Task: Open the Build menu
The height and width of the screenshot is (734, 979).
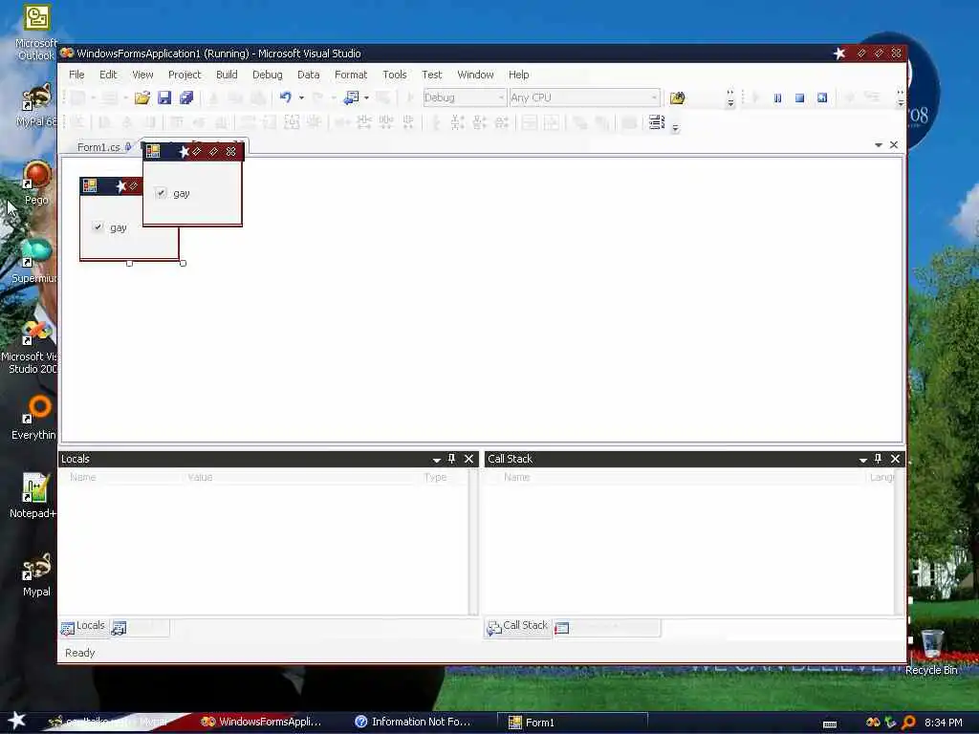Action: 227,75
